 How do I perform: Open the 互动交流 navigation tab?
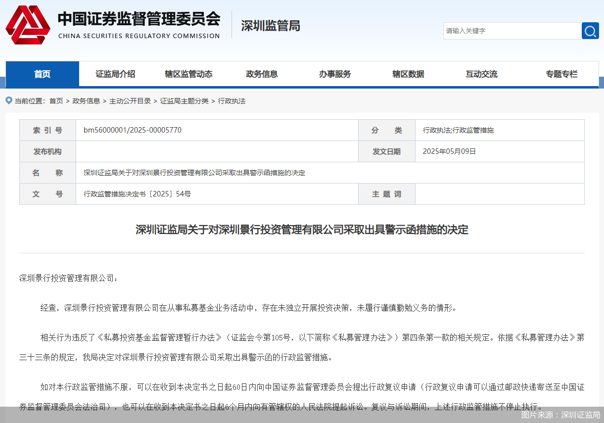click(481, 74)
